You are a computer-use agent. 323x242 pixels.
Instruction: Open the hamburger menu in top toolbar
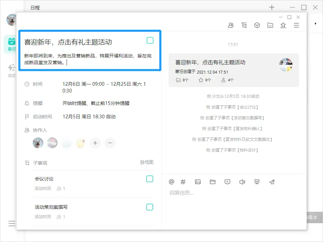(296, 25)
